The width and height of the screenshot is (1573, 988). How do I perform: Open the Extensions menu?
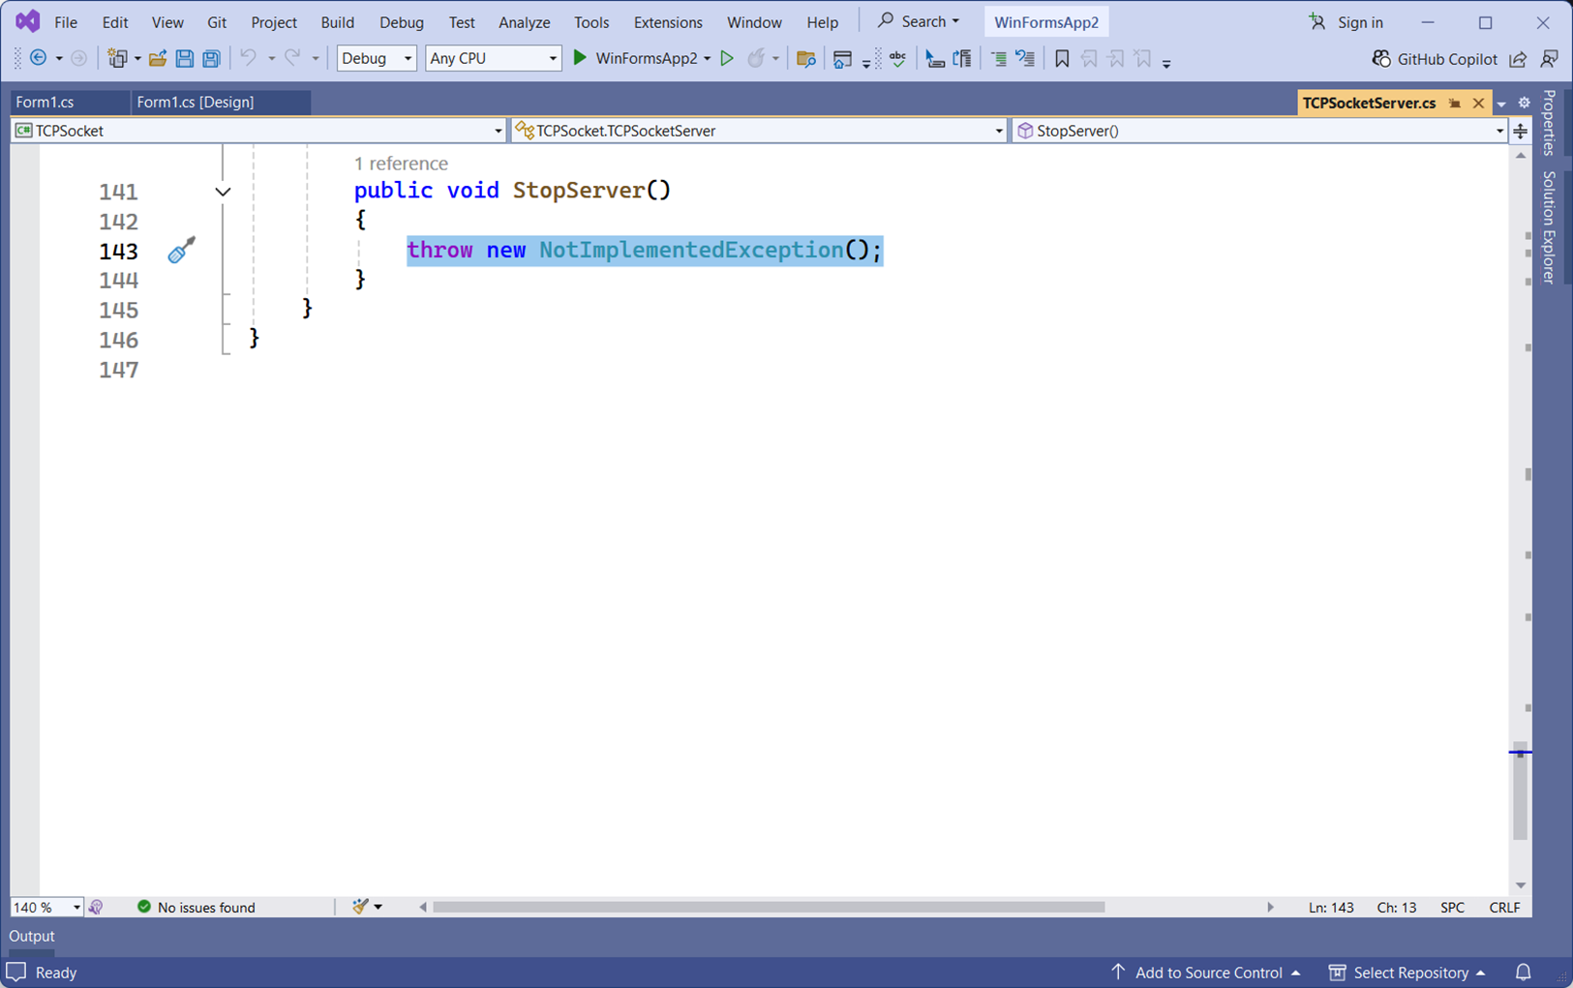coord(668,22)
